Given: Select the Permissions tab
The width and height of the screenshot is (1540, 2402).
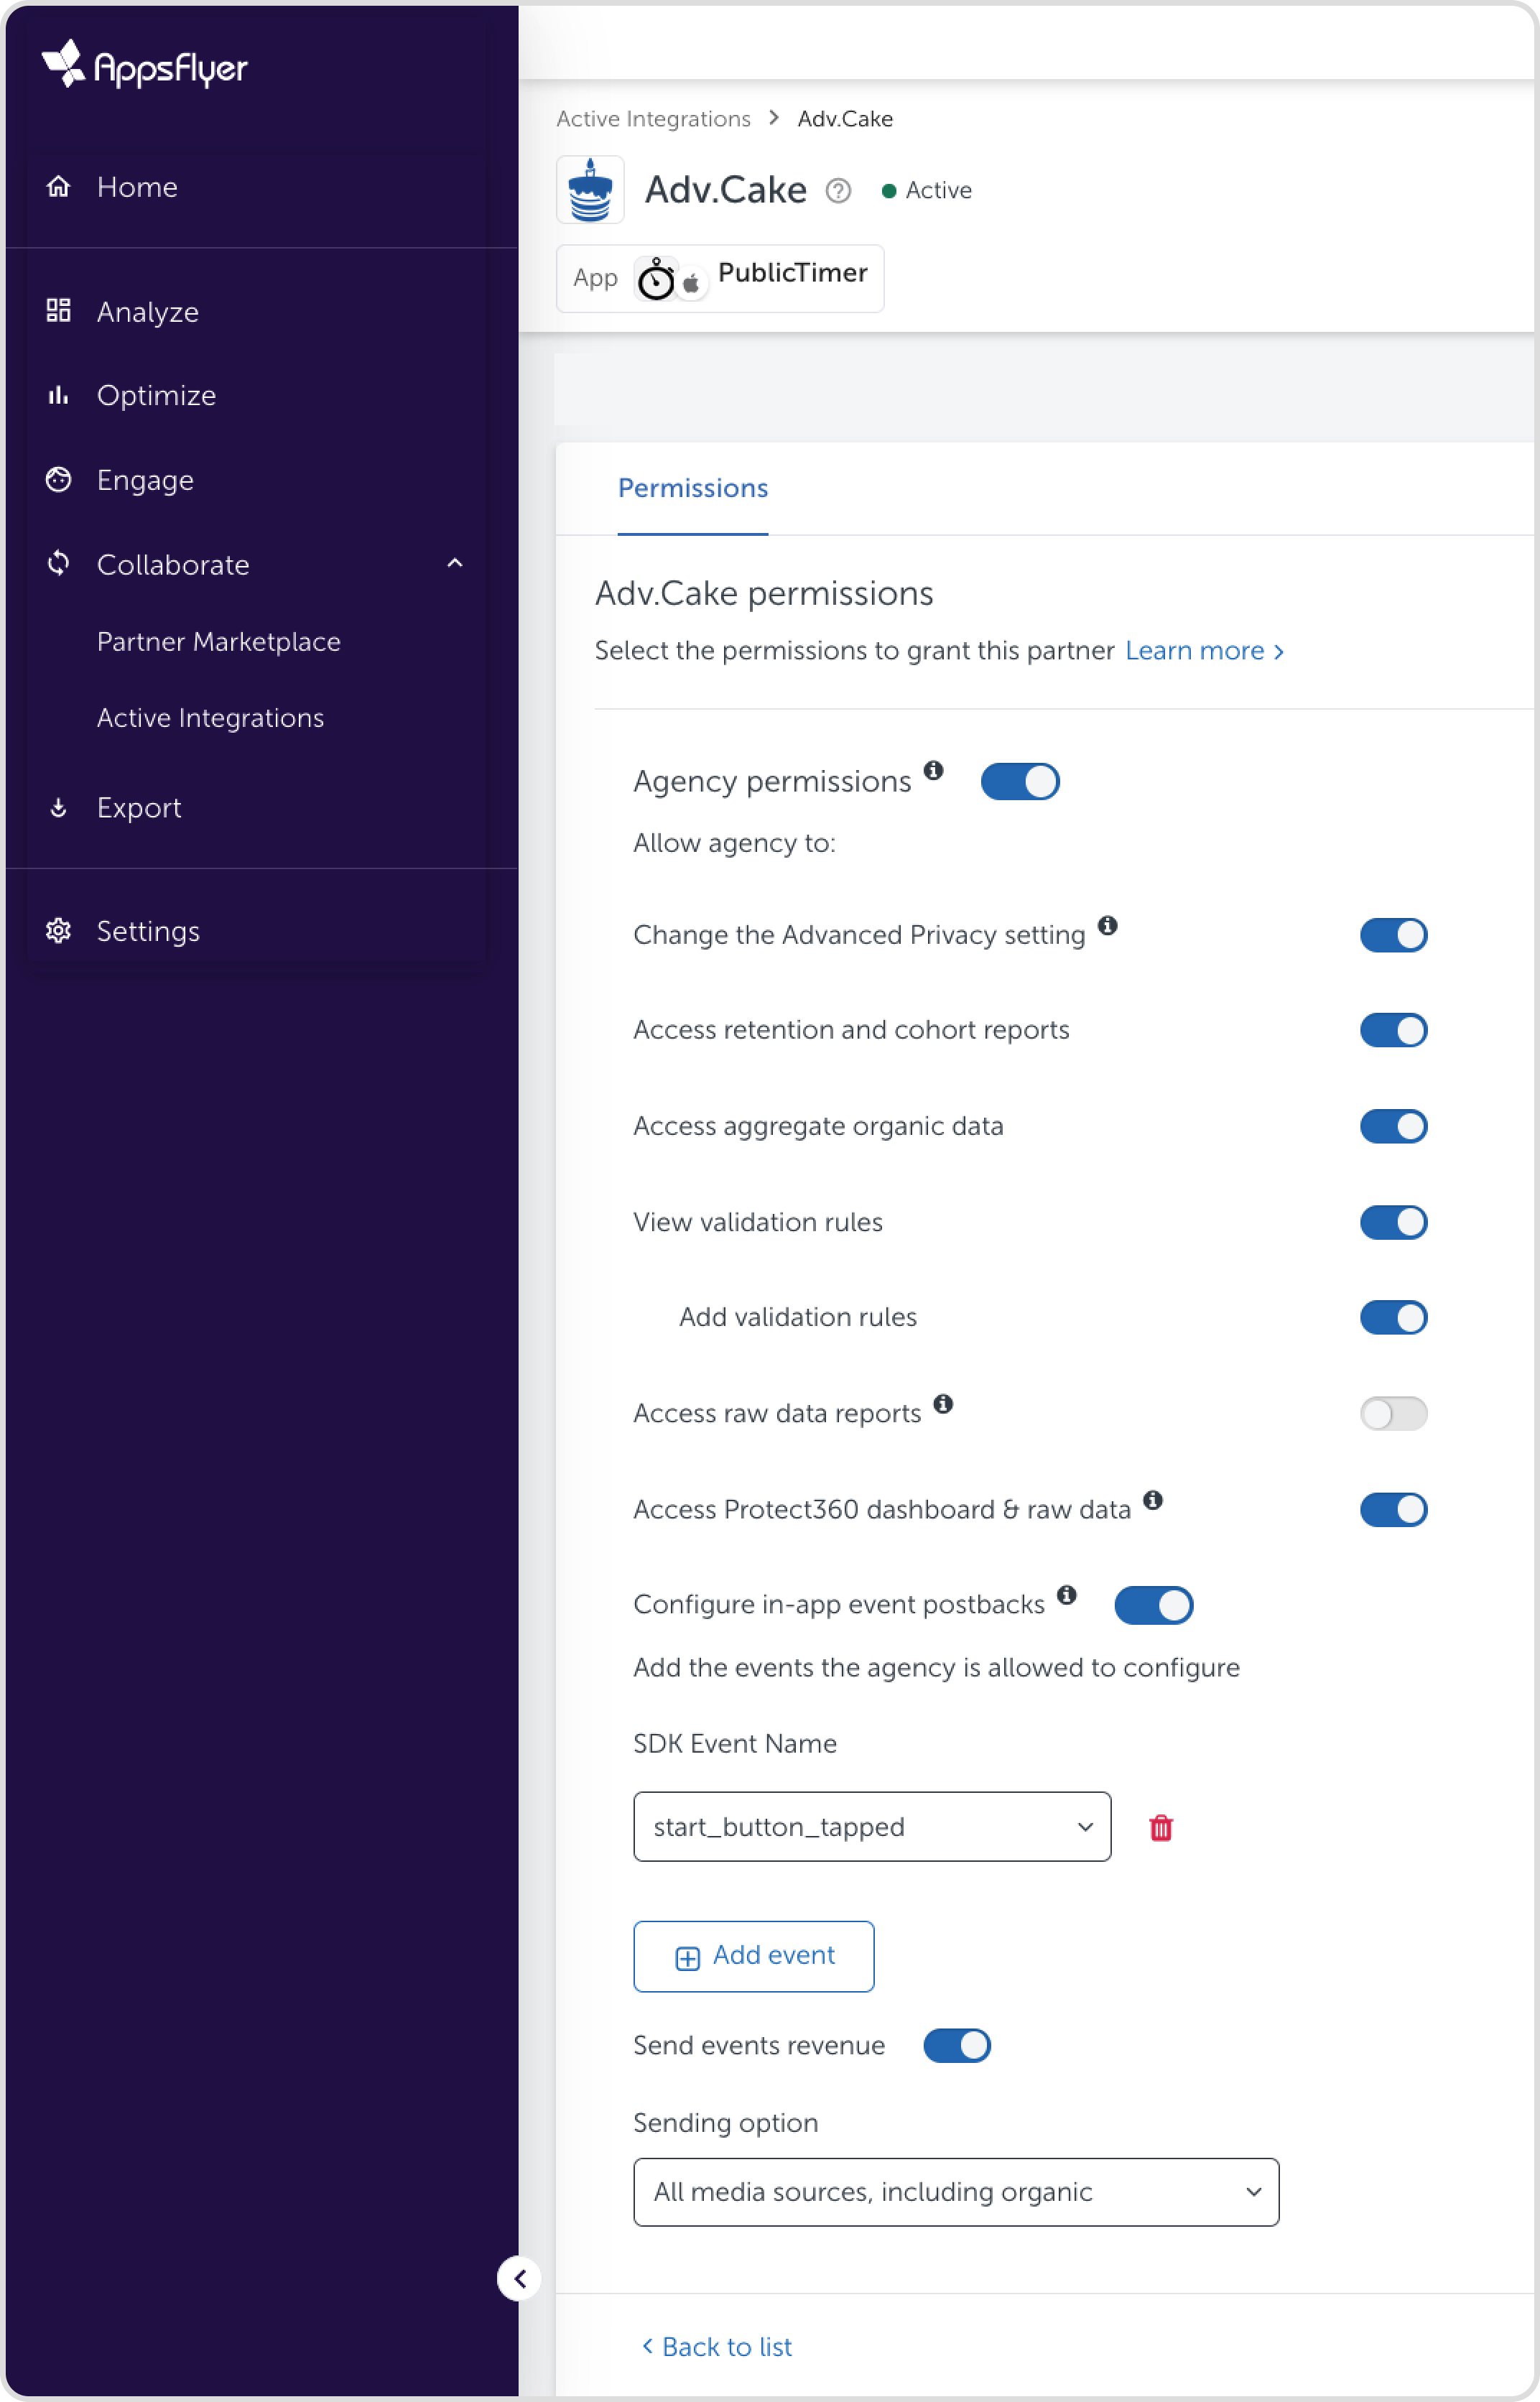Looking at the screenshot, I should tap(693, 489).
